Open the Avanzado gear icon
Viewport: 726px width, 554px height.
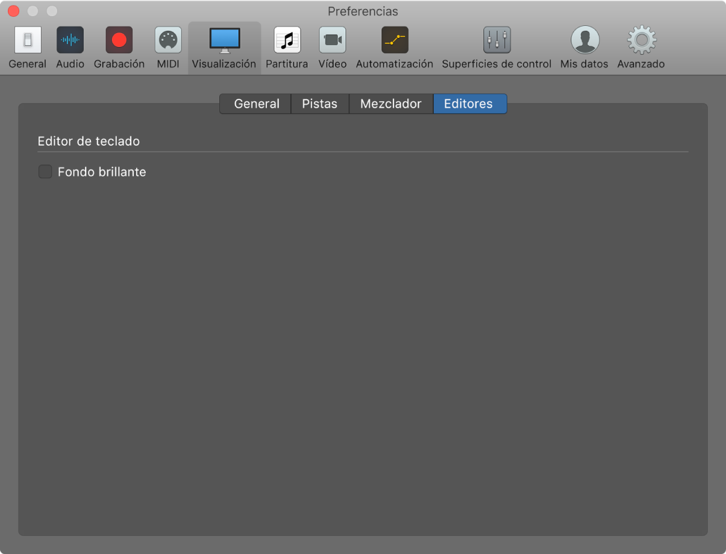641,40
